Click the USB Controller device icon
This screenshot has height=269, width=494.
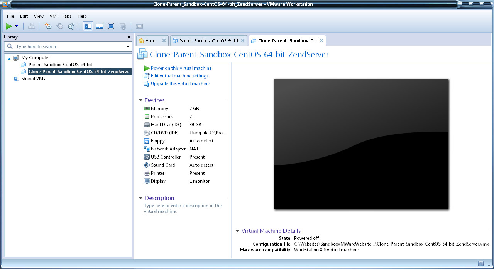[x=147, y=157]
